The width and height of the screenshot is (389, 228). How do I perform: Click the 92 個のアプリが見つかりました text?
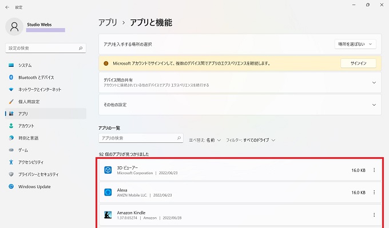click(x=124, y=154)
